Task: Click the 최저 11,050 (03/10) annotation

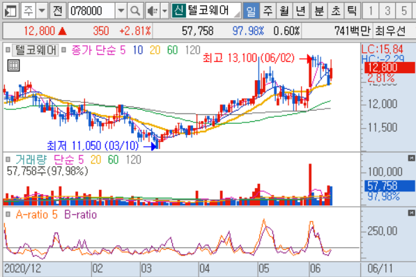Action: 93,145
